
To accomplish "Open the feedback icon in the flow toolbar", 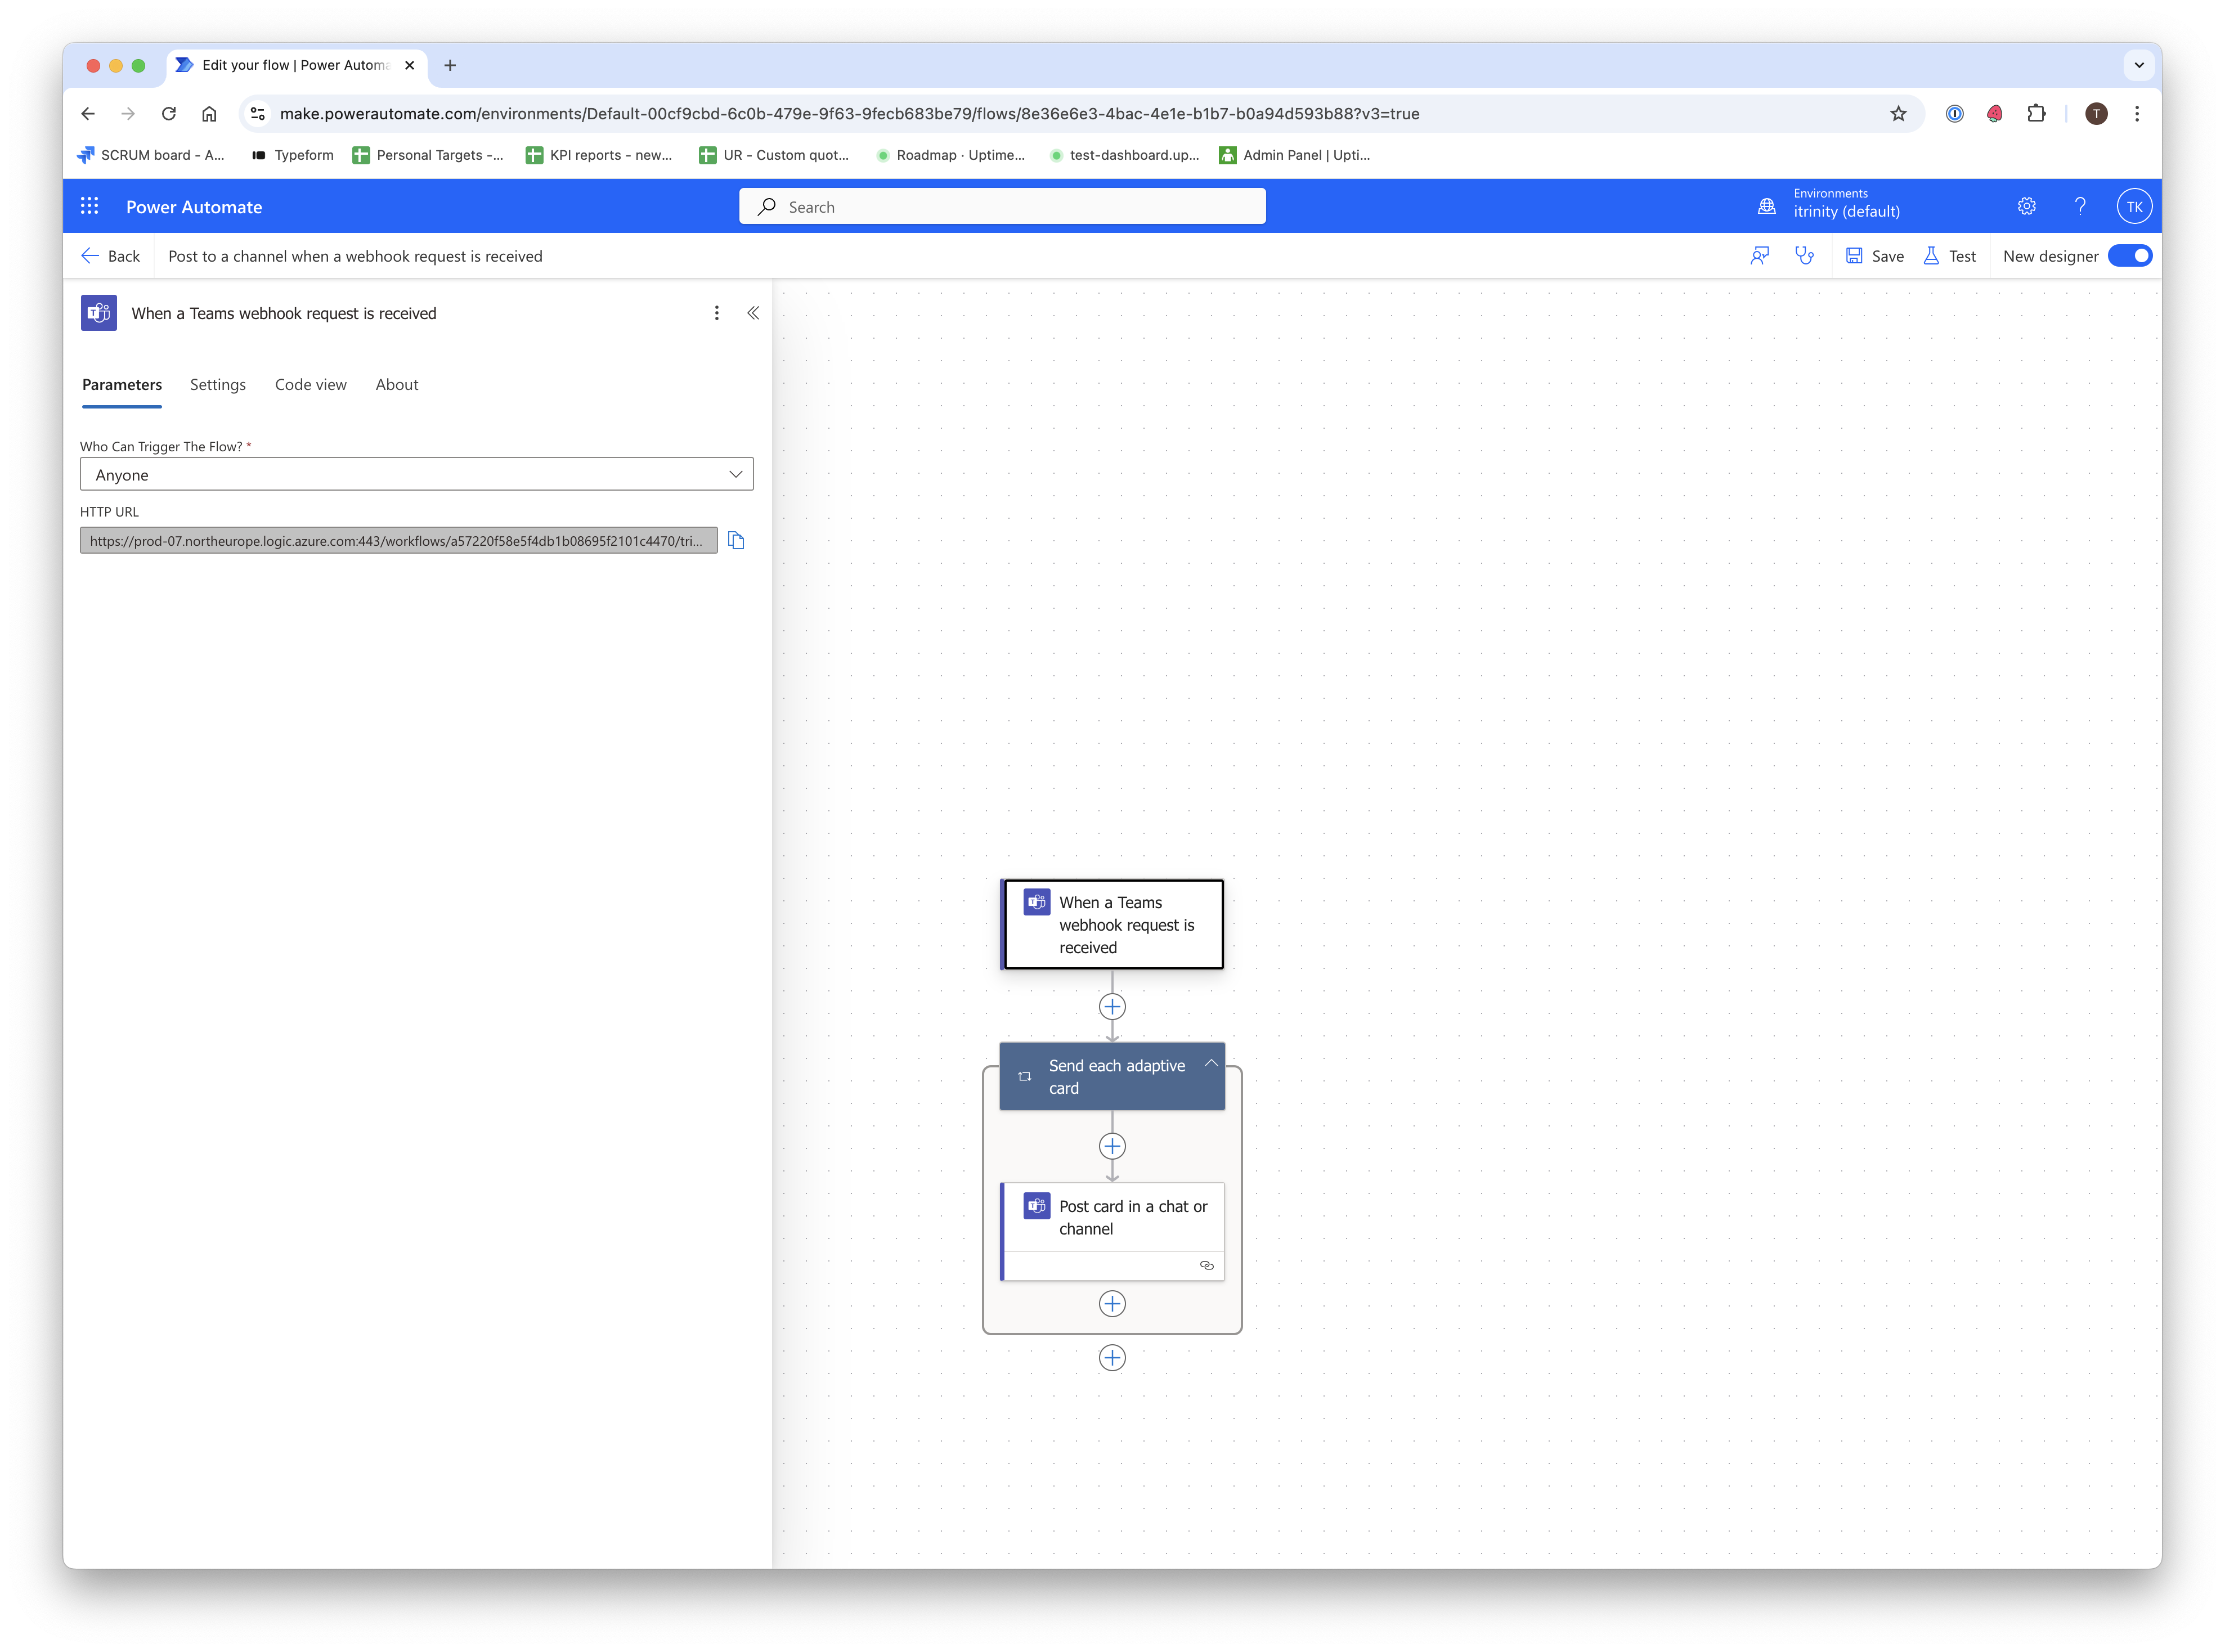I will tap(1760, 256).
